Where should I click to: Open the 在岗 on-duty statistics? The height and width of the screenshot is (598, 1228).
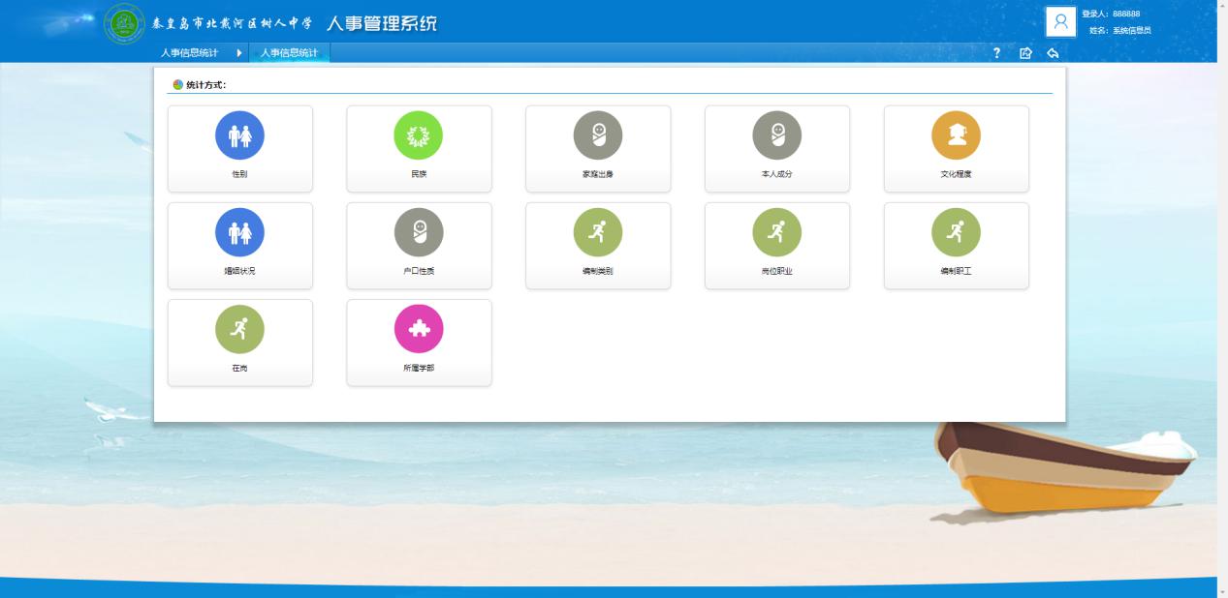coord(239,329)
